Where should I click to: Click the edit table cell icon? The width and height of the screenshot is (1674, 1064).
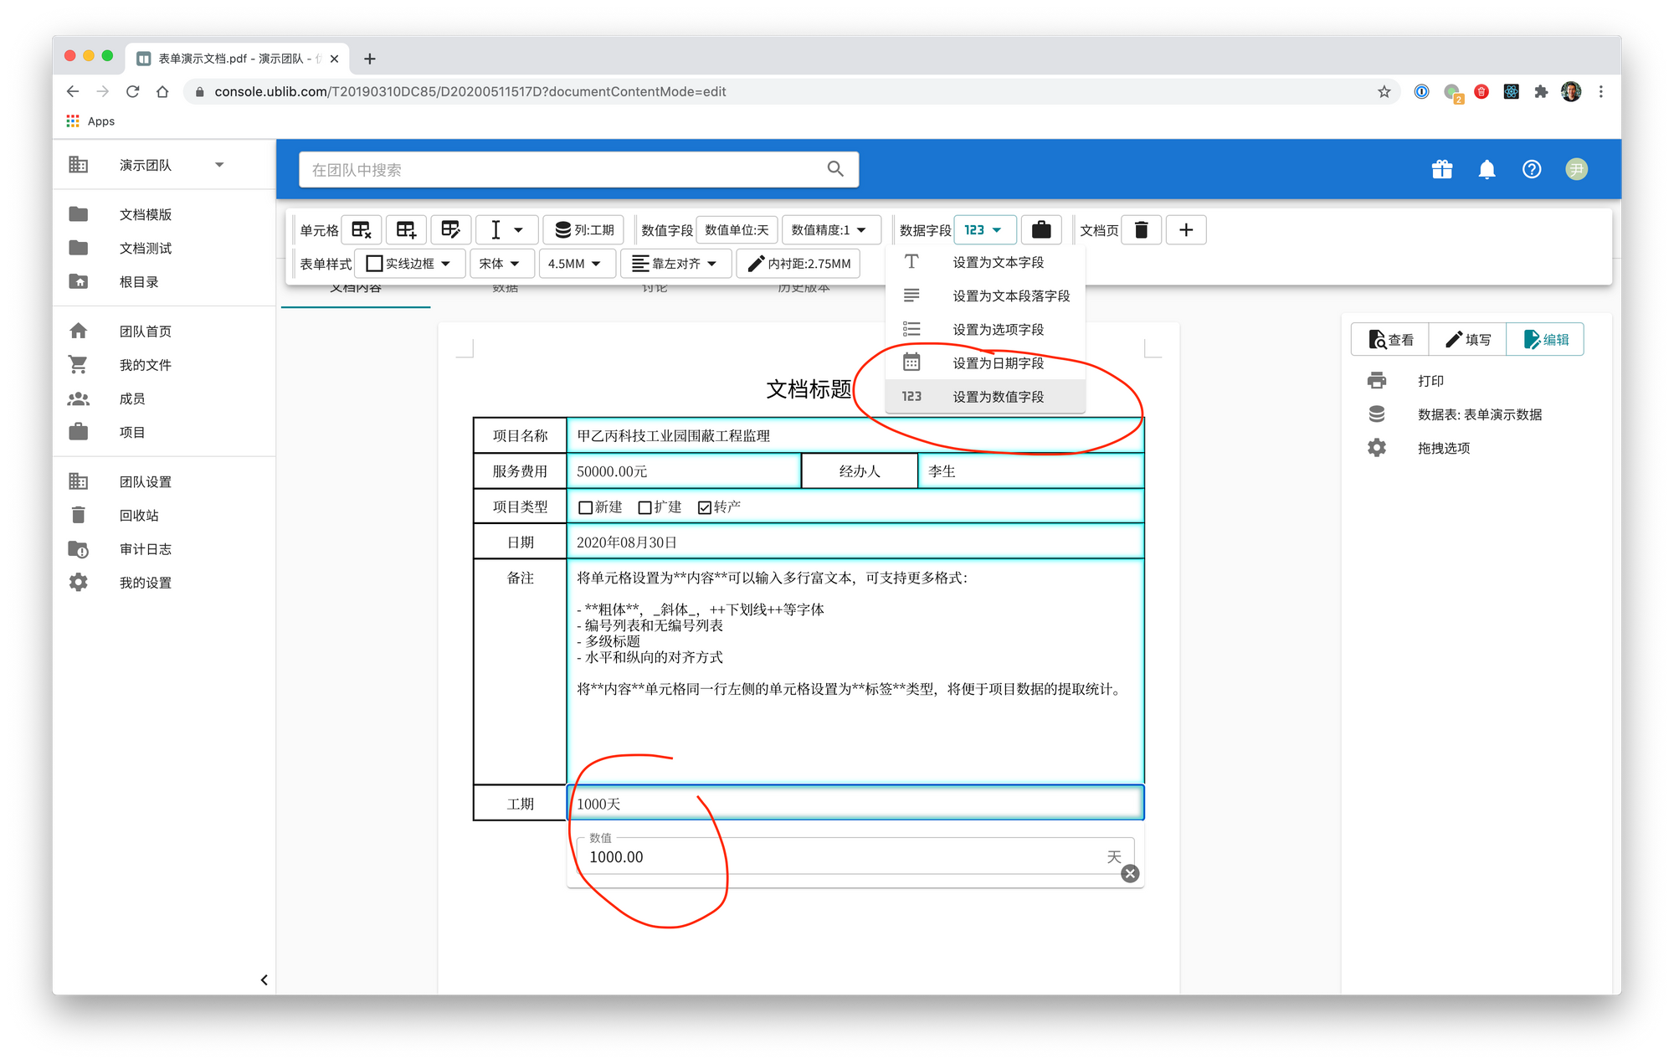450,229
